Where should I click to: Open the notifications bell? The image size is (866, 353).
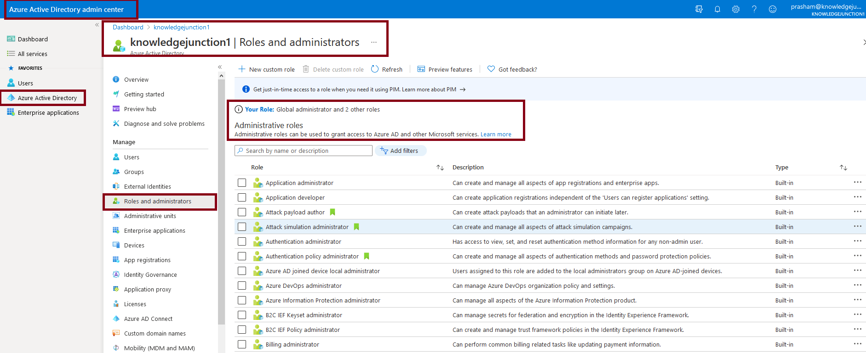717,9
